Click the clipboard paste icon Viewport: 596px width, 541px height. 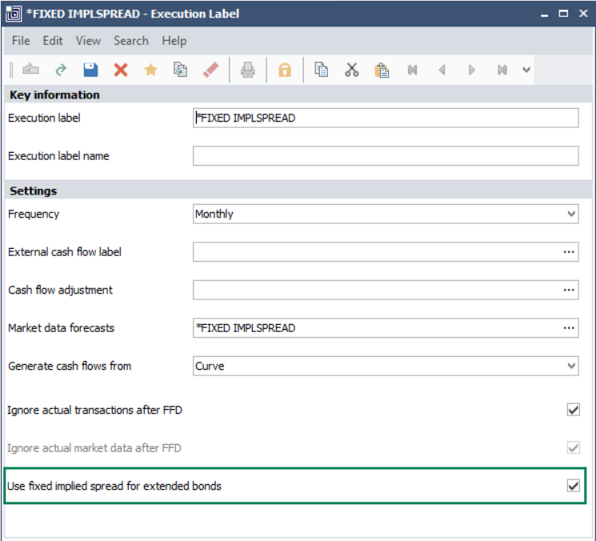coord(382,70)
